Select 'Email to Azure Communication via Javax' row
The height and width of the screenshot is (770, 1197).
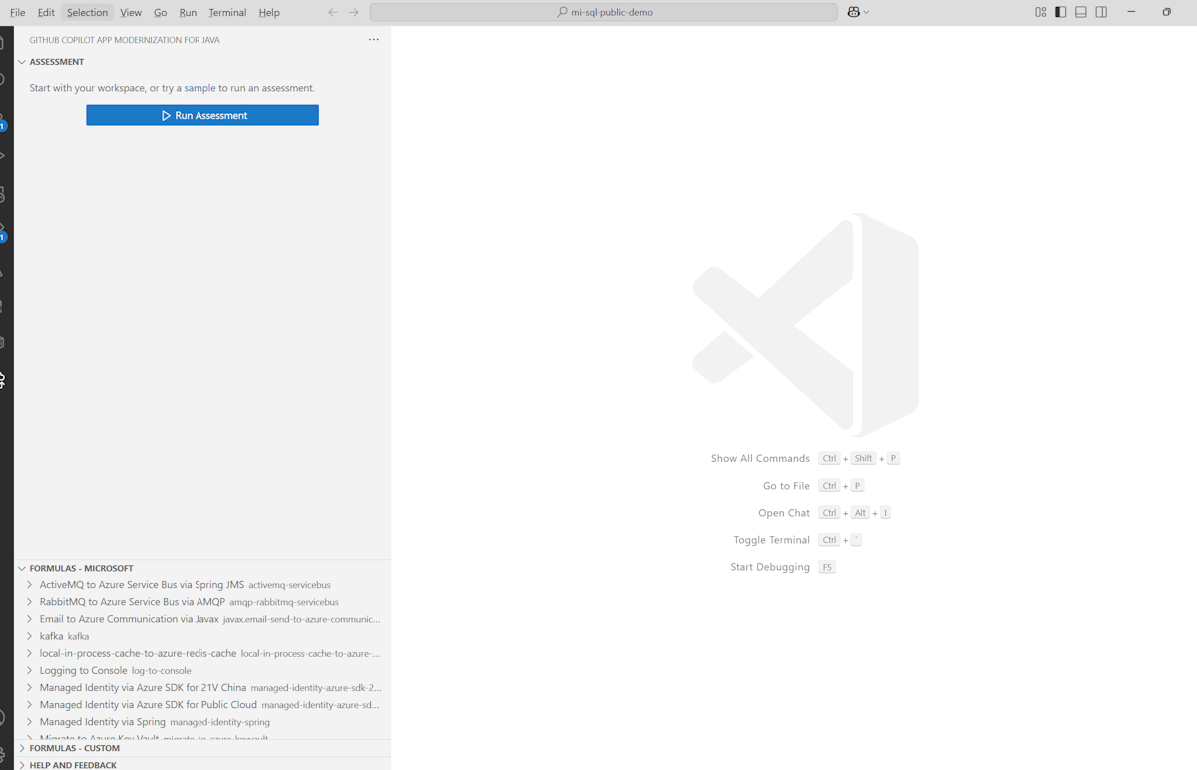(202, 619)
